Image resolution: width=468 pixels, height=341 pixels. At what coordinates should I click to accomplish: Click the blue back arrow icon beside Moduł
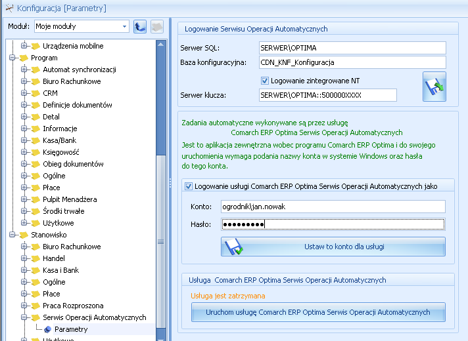click(x=140, y=26)
